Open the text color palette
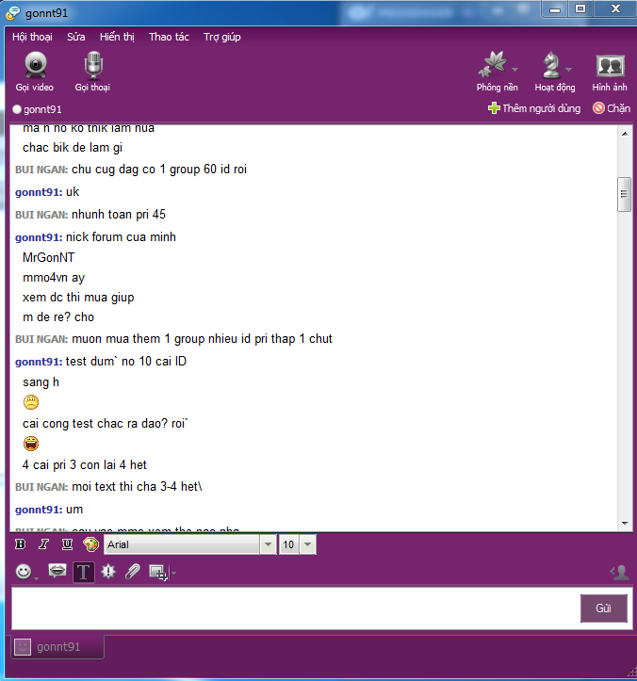 click(90, 544)
